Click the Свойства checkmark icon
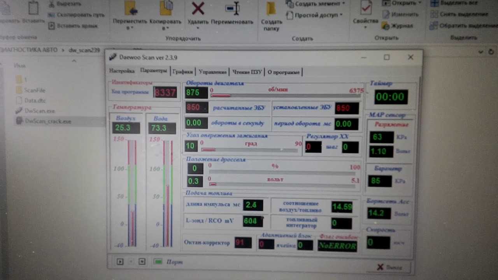The width and height of the screenshot is (498, 280). tap(365, 8)
